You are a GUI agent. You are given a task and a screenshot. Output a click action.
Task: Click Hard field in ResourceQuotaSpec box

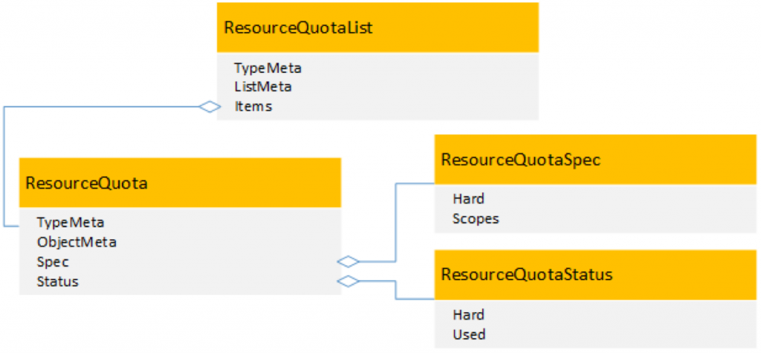(468, 198)
